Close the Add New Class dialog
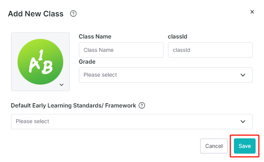The height and width of the screenshot is (162, 264). click(252, 12)
